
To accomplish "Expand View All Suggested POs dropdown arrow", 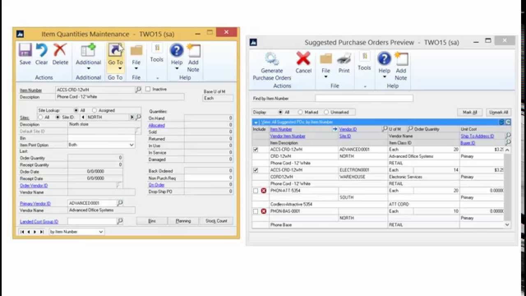I will pos(256,123).
